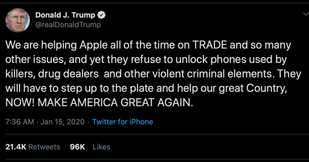Click the phrase drug dealers in tweet
This screenshot has width=309, height=162.
pyautogui.click(x=68, y=74)
